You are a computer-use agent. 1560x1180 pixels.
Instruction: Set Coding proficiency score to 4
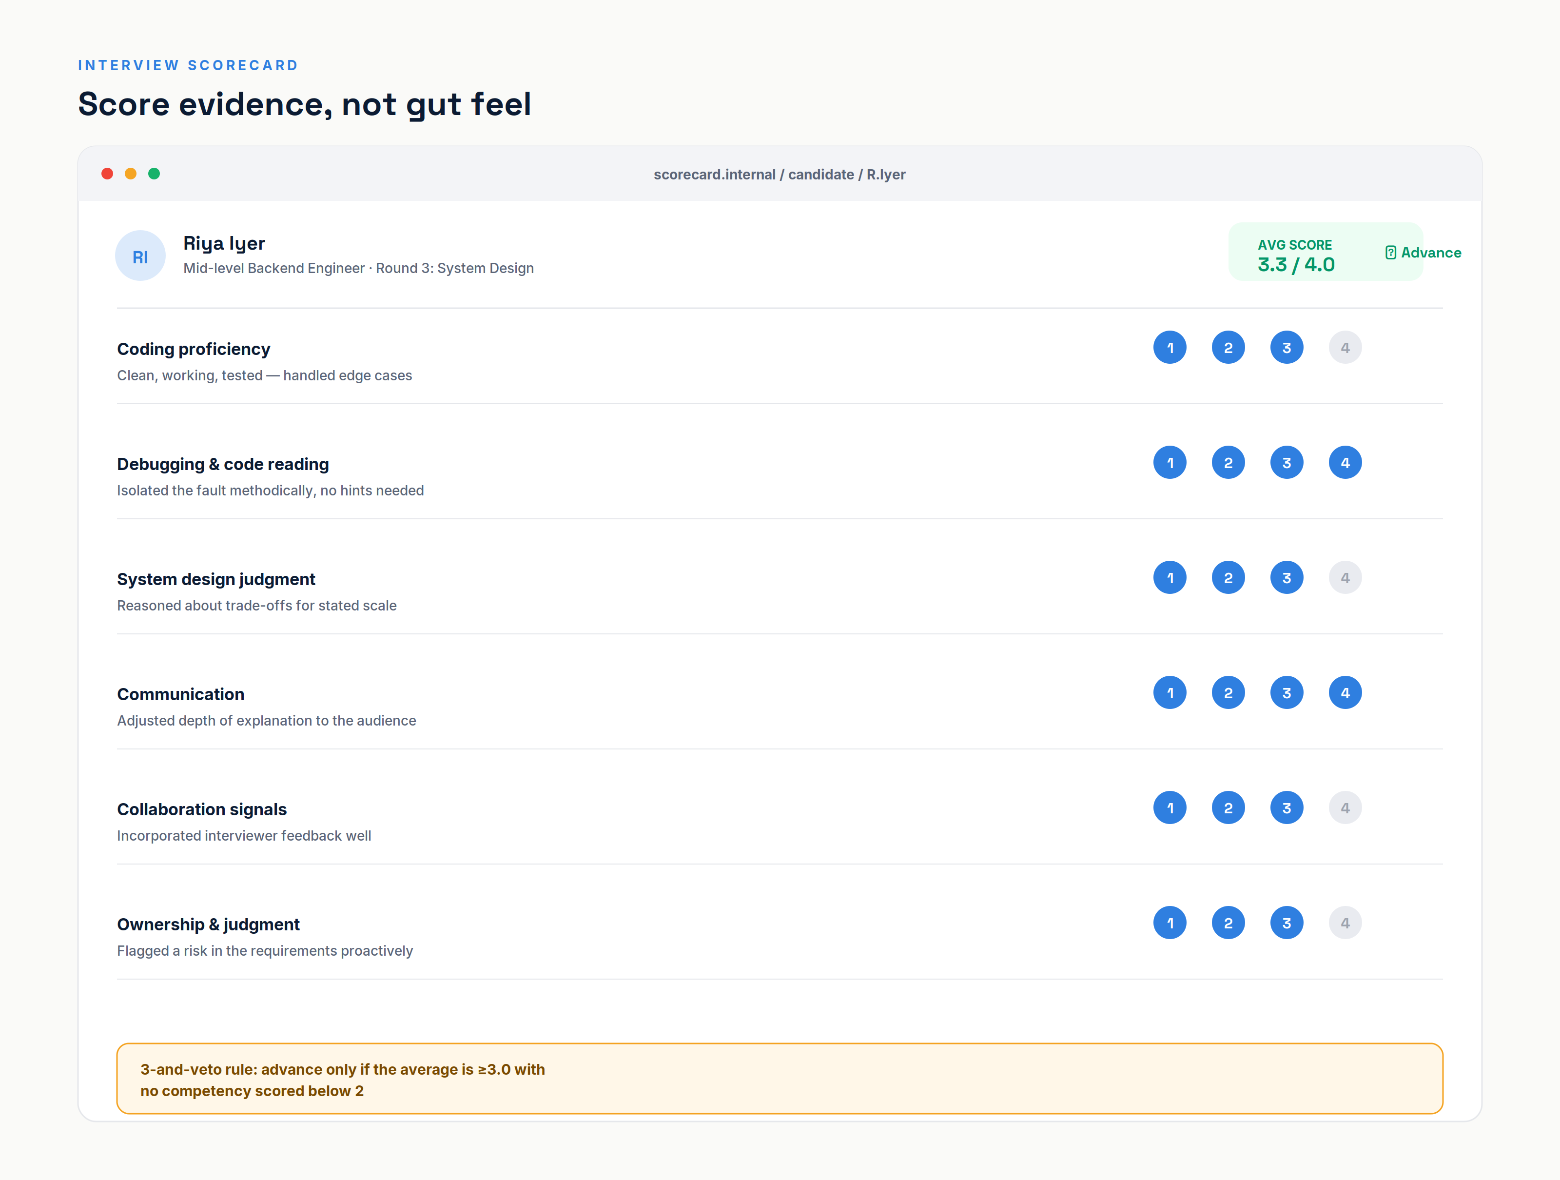(x=1345, y=348)
